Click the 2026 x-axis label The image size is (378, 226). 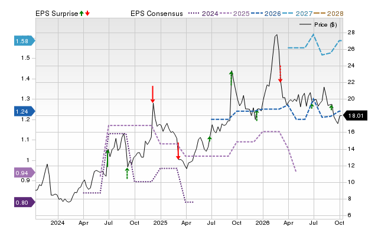[x=262, y=222]
